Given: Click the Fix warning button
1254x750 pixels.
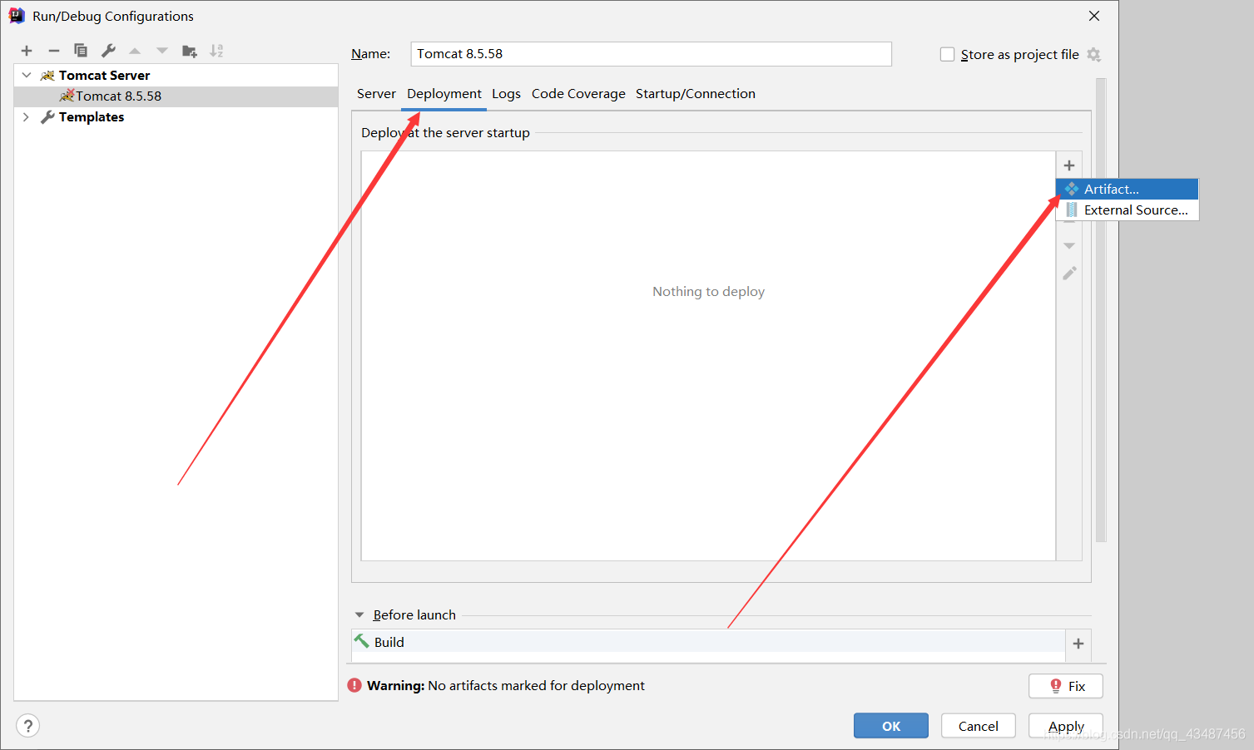Looking at the screenshot, I should (x=1066, y=686).
